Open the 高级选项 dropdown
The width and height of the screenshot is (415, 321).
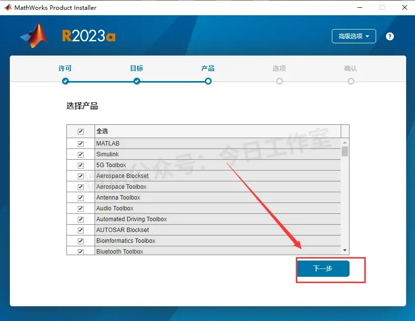[354, 36]
